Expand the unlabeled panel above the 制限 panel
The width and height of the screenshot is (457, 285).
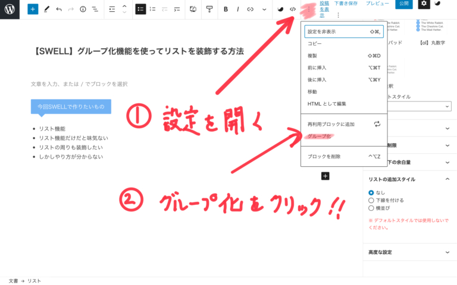[422, 128]
